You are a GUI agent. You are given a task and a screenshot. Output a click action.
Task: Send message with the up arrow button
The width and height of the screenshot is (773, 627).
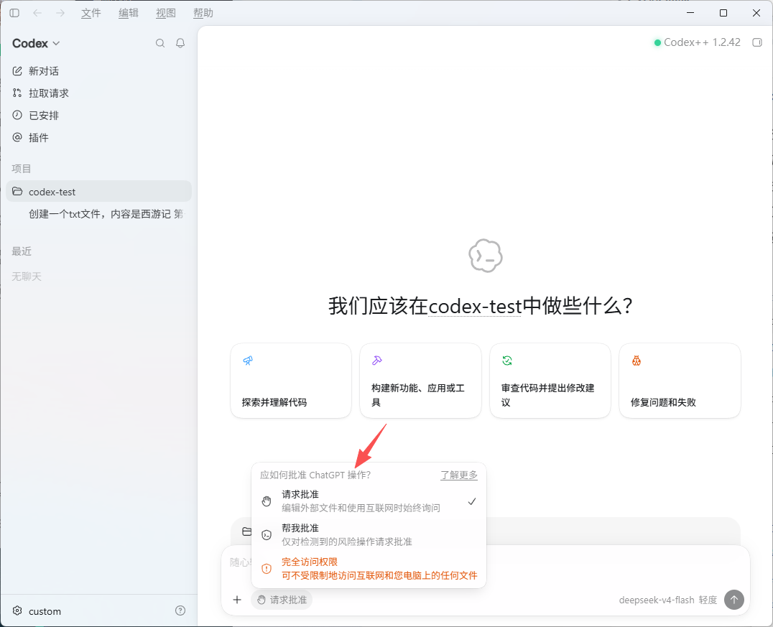(x=734, y=600)
